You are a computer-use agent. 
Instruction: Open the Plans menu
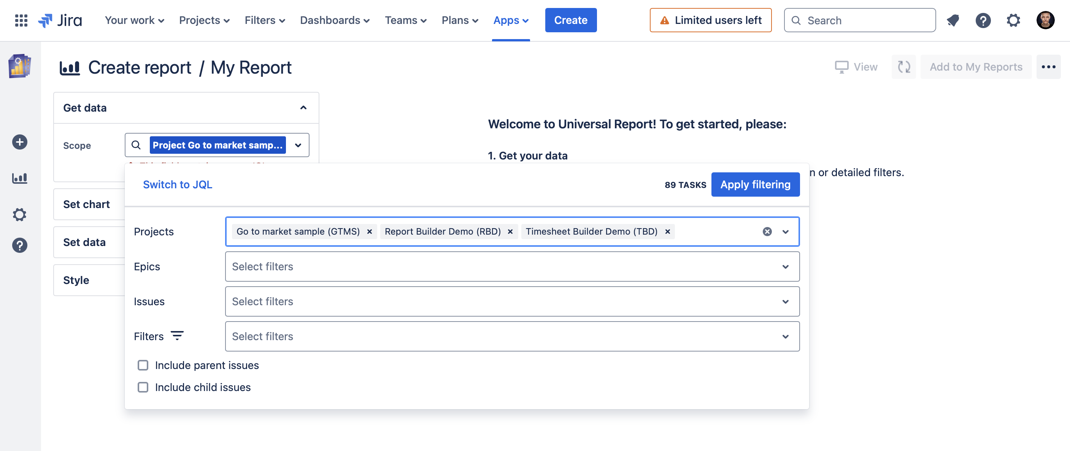click(x=459, y=20)
